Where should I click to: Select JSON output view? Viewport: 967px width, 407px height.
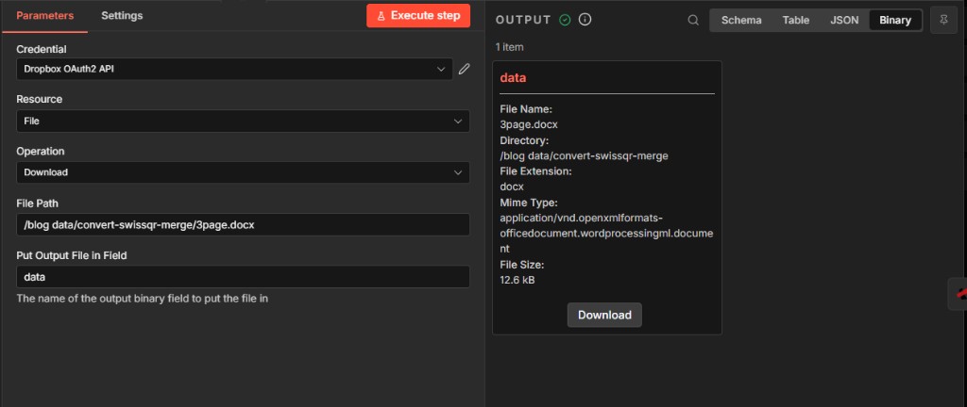coord(844,20)
